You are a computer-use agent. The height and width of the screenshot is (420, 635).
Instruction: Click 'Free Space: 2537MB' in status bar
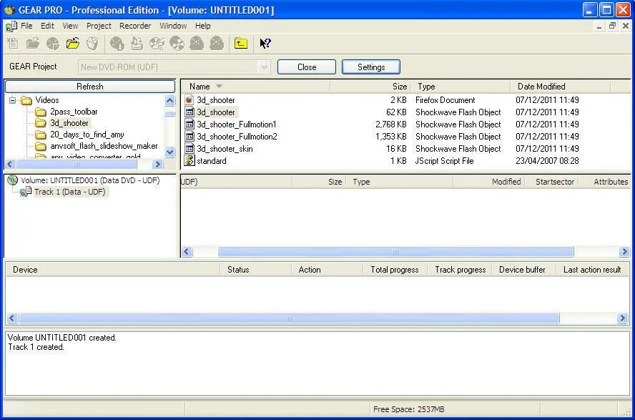408,409
